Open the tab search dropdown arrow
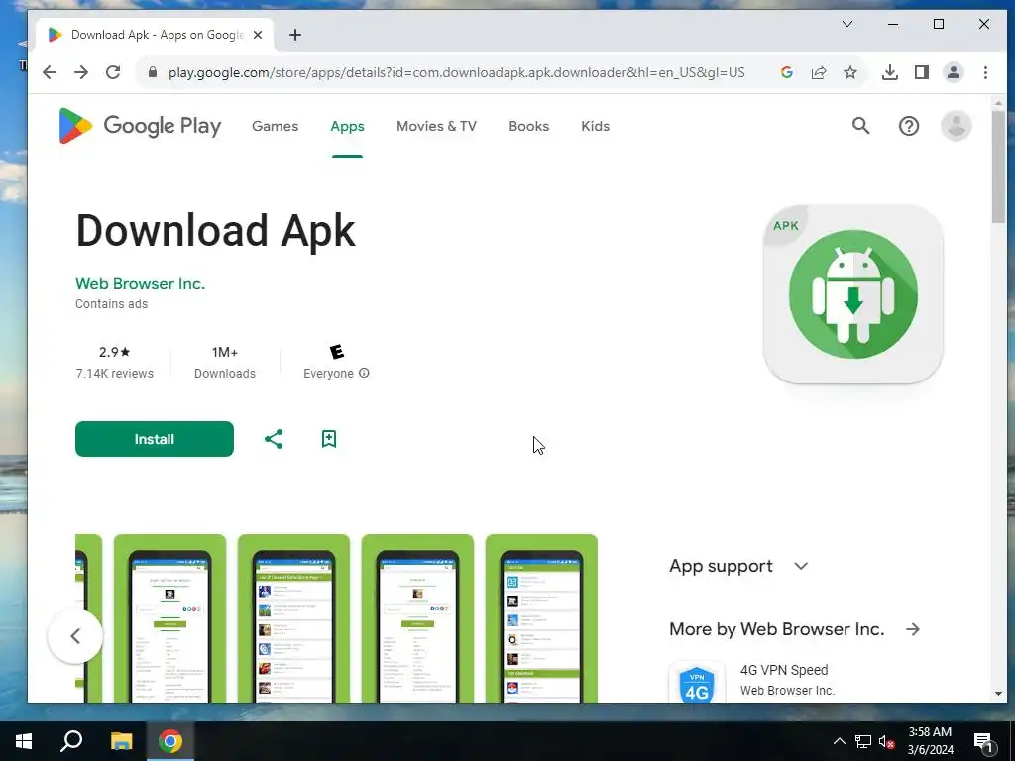The height and width of the screenshot is (761, 1015). pyautogui.click(x=847, y=24)
